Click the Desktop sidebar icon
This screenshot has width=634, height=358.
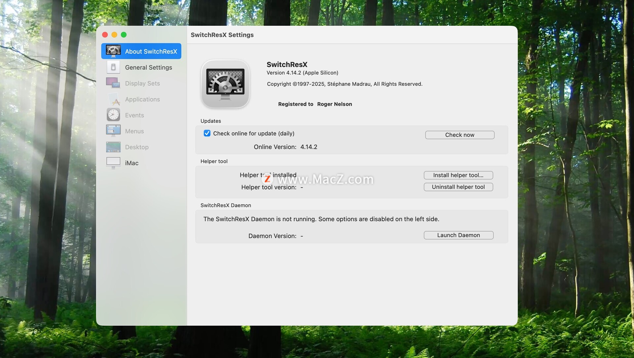[113, 147]
